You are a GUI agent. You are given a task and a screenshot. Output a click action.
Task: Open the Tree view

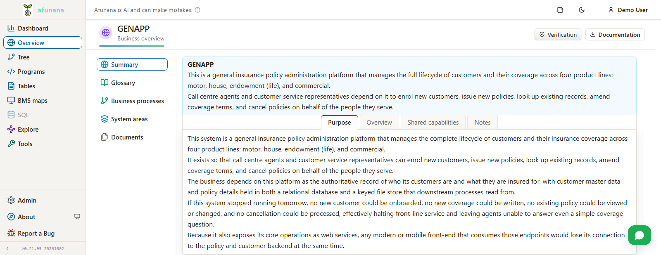[x=43, y=57]
